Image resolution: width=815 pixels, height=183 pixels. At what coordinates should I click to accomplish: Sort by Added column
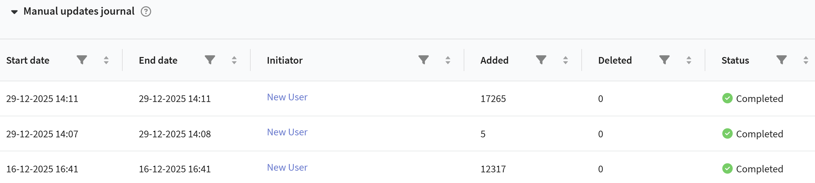(x=565, y=60)
